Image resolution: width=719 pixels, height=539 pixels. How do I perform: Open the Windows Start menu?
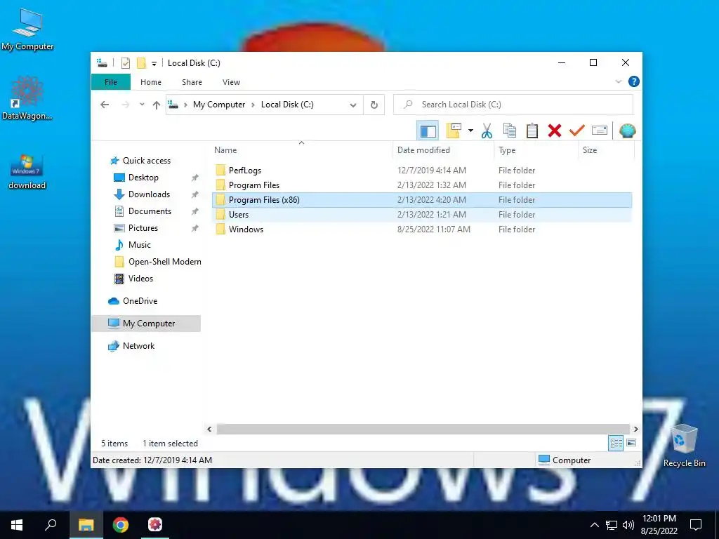click(17, 525)
